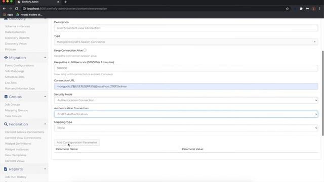324x182 pixels.
Task: Open Schedule Jobs page
Action: 15,77
